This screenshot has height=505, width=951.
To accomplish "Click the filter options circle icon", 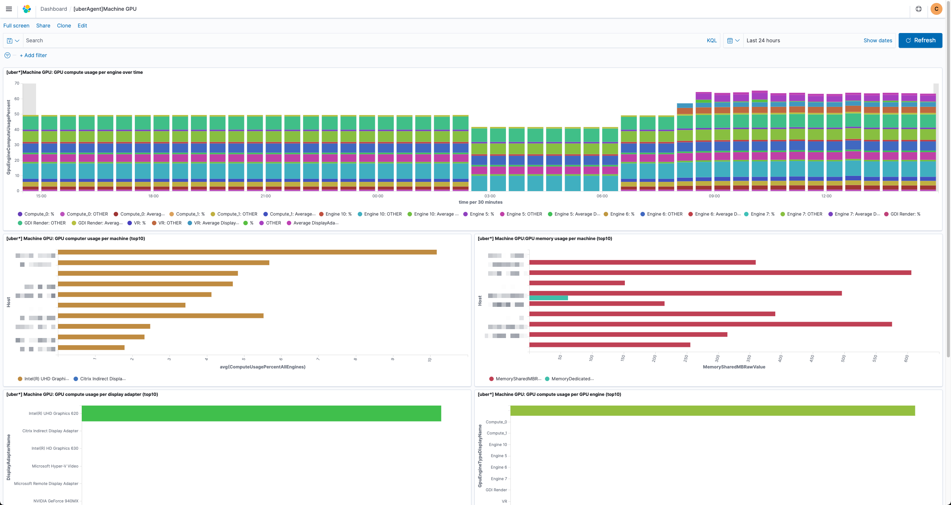I will (x=7, y=55).
